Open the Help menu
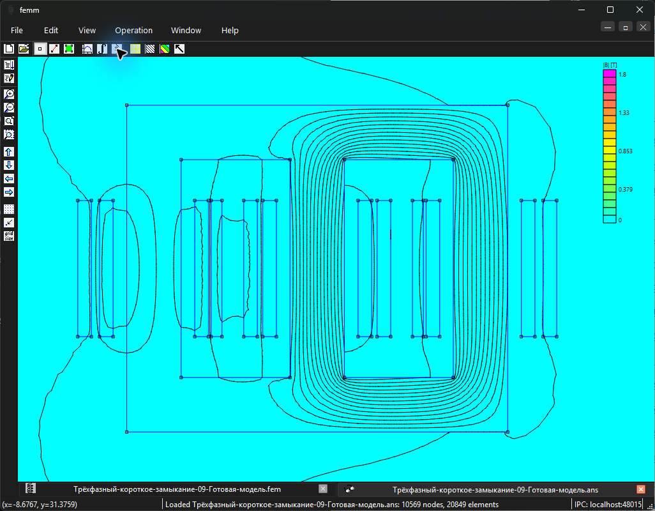The height and width of the screenshot is (511, 655). coord(230,30)
